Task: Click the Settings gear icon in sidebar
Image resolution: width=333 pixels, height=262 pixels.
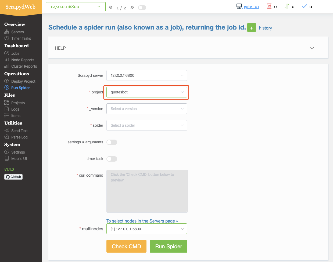Action: tap(7, 152)
